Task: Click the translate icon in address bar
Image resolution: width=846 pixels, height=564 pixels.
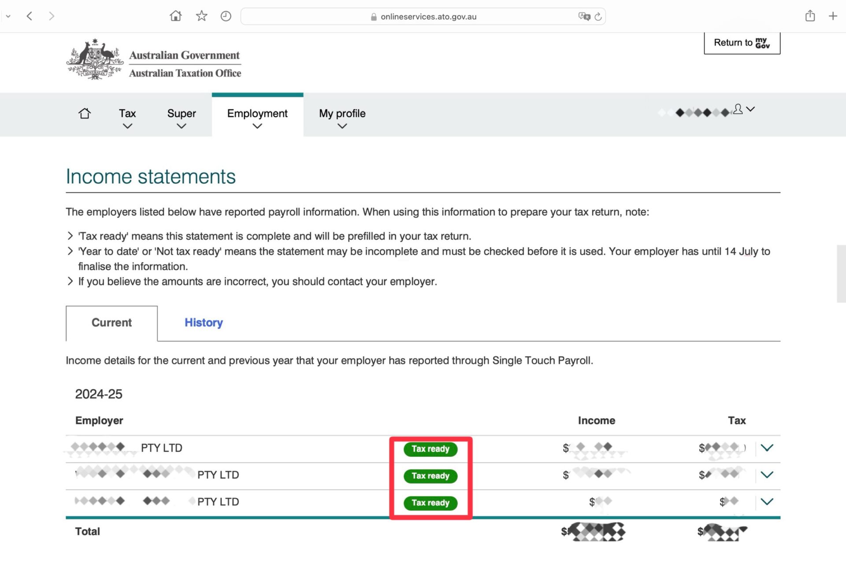Action: tap(584, 16)
